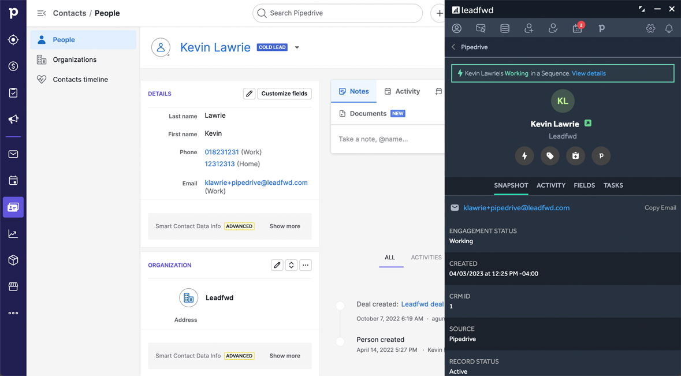Click the Pipedrive P icon in leadfwd toolbar

[x=601, y=28]
